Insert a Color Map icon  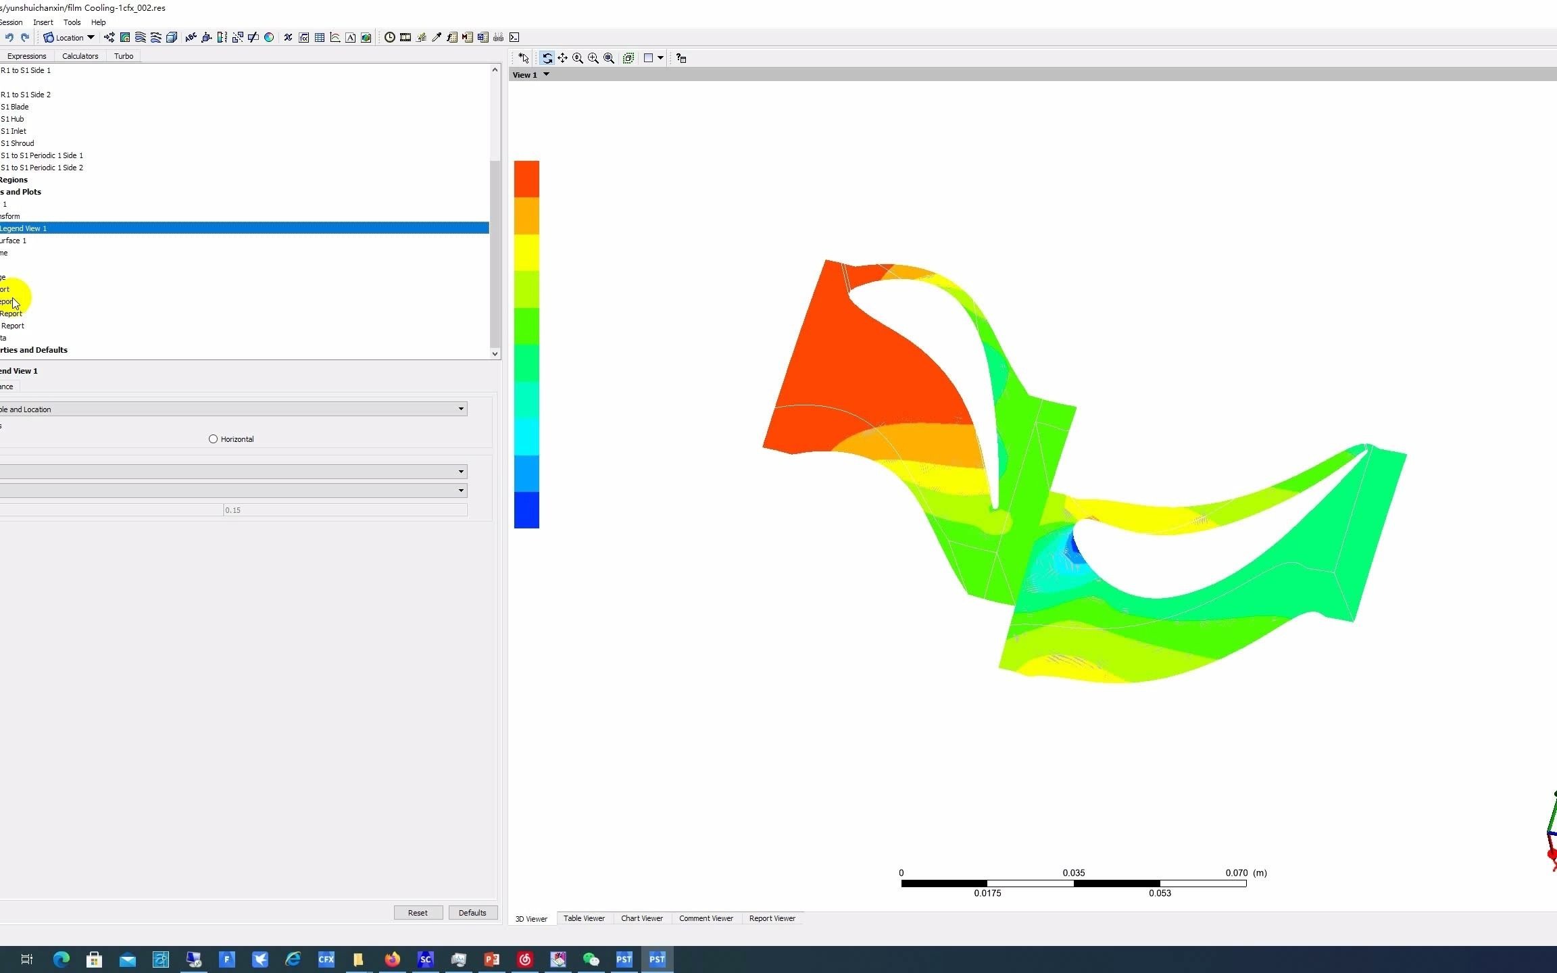click(269, 38)
